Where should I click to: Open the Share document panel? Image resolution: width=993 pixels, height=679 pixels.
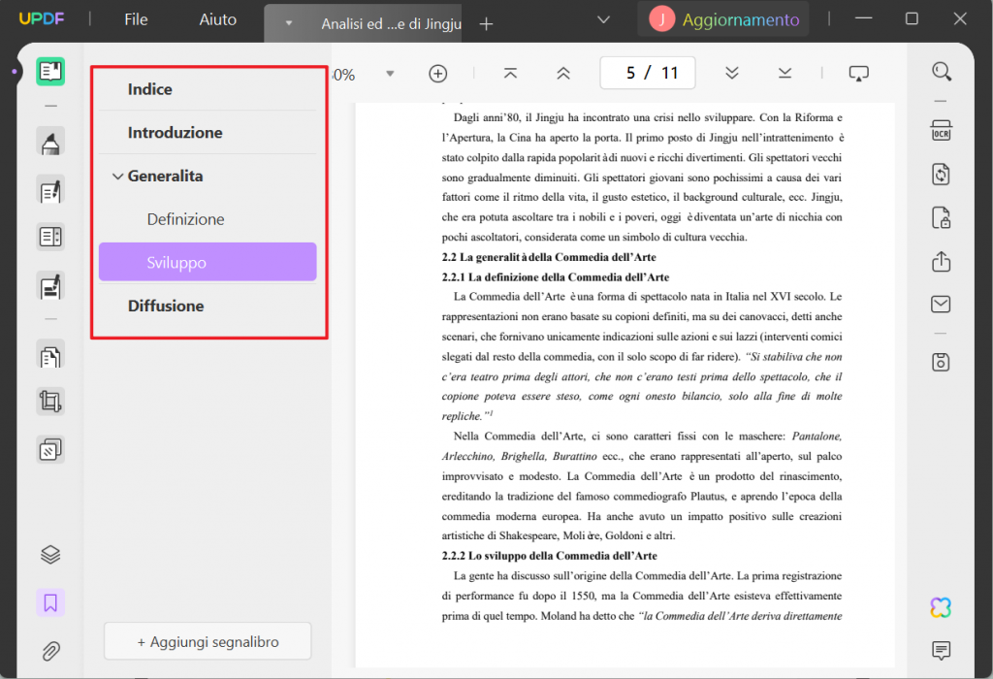point(940,261)
